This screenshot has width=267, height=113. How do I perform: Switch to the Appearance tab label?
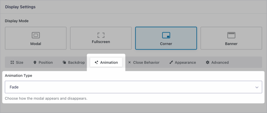click(x=185, y=62)
